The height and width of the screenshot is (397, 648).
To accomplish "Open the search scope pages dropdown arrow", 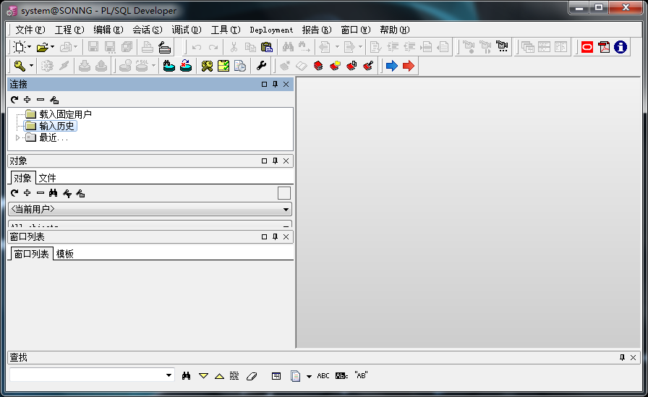I will click(x=309, y=376).
